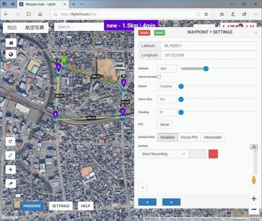The image size is (262, 221).
Task: Select waypoint 5 purple marker
Action: click(59, 67)
